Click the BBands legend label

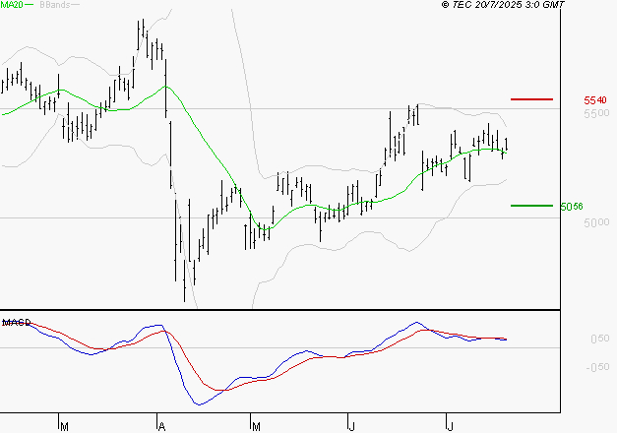pyautogui.click(x=55, y=4)
